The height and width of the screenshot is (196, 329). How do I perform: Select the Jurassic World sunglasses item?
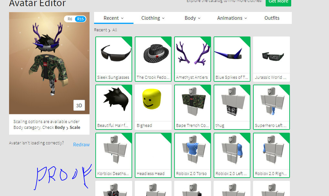pyautogui.click(x=271, y=59)
